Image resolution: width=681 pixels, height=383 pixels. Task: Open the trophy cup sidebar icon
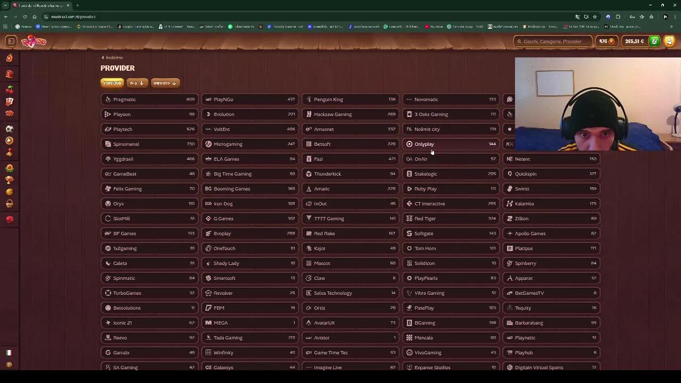(9, 180)
